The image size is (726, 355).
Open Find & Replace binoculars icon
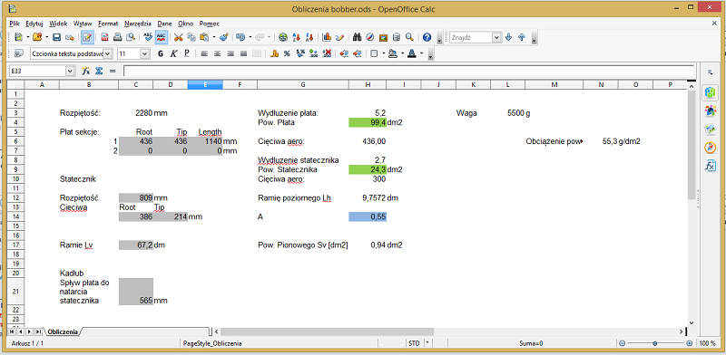click(x=357, y=37)
